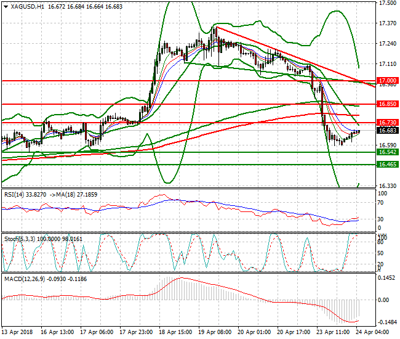Screen dimensions: 400x339
Task: Click the ->MA(18) 27.1859 reading
Action: tap(73, 195)
